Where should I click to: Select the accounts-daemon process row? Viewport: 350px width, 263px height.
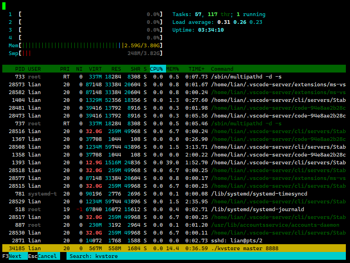[x=174, y=225]
